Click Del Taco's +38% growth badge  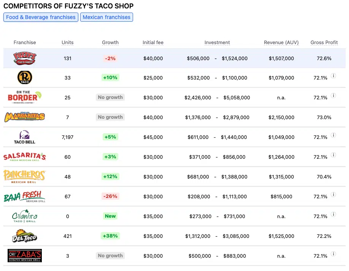coord(110,236)
